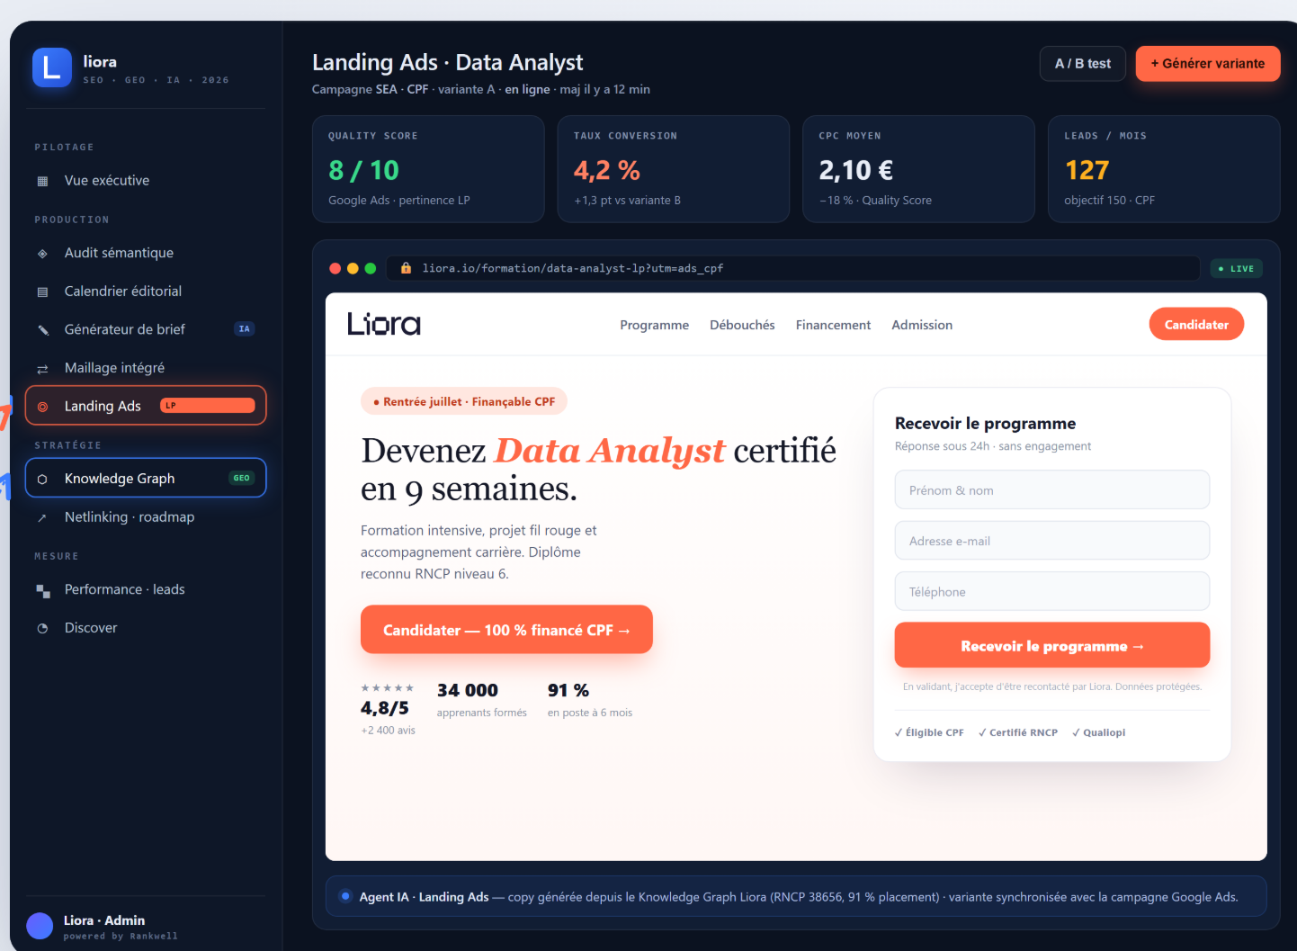
Task: Open Vue exécutive grid icon
Action: click(x=42, y=181)
